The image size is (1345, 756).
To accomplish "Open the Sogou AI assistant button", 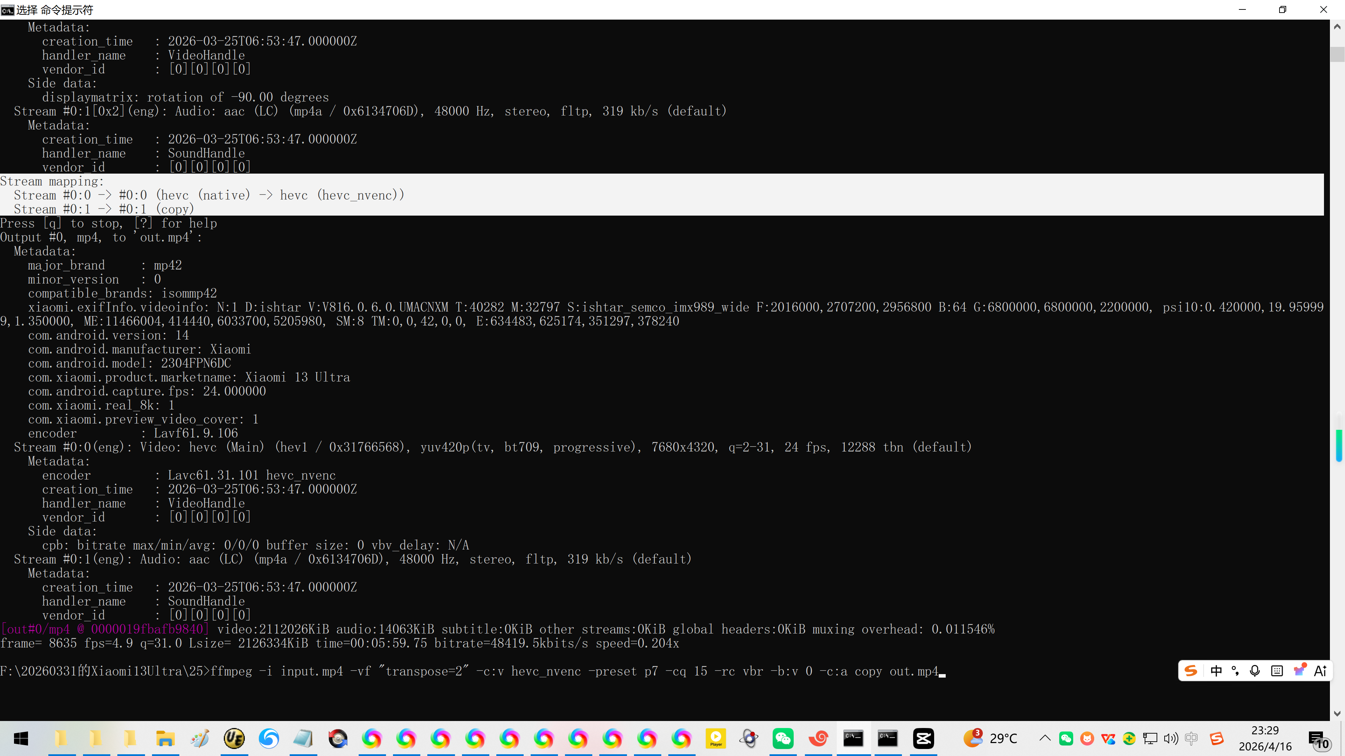I will pos(1320,671).
